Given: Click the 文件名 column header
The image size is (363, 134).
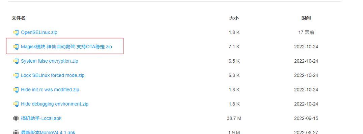Looking at the screenshot, I should pyautogui.click(x=19, y=18).
